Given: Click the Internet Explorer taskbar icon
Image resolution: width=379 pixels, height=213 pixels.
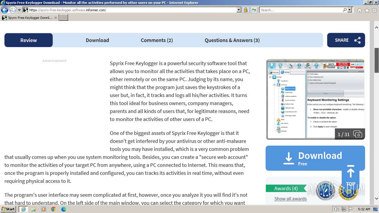Looking at the screenshot, I should [23, 209].
